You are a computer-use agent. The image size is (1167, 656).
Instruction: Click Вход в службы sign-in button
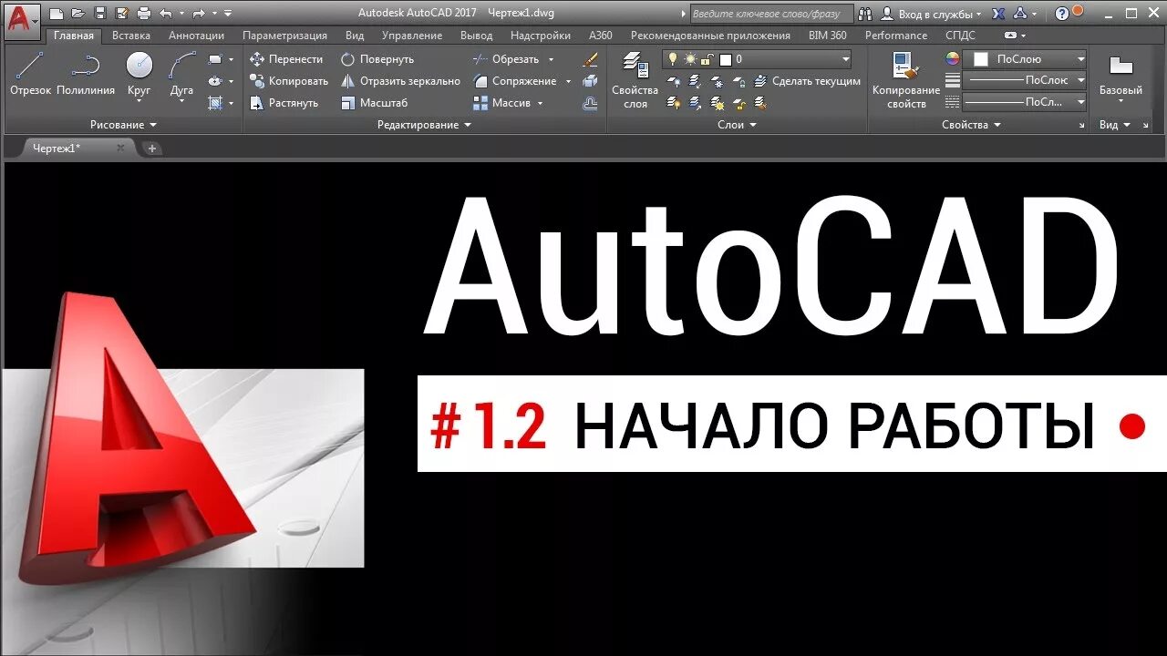point(932,14)
